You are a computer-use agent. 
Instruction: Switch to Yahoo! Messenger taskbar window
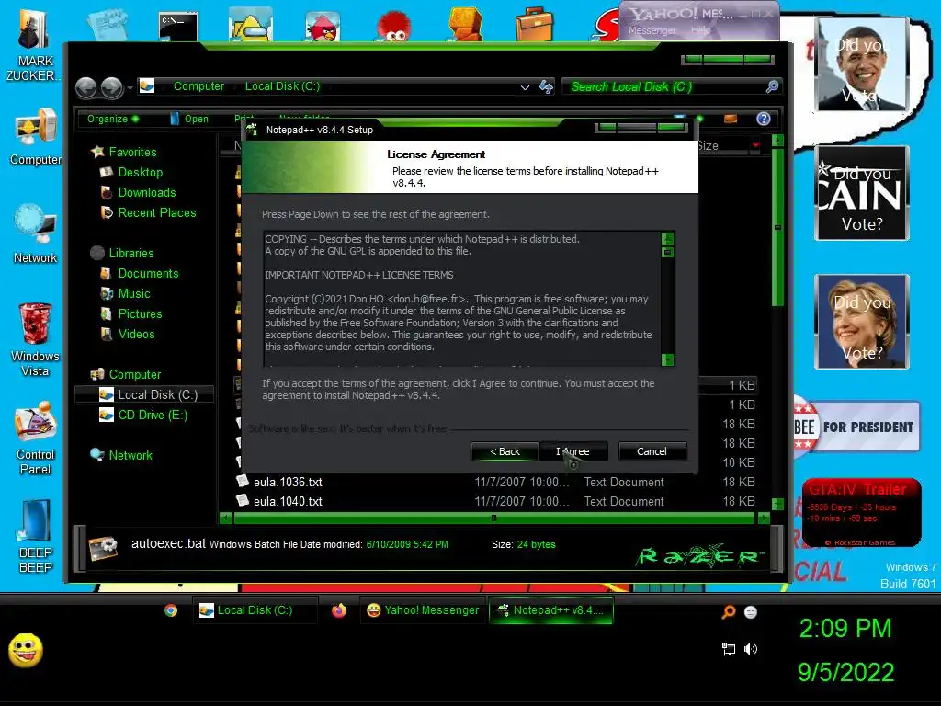click(x=422, y=610)
